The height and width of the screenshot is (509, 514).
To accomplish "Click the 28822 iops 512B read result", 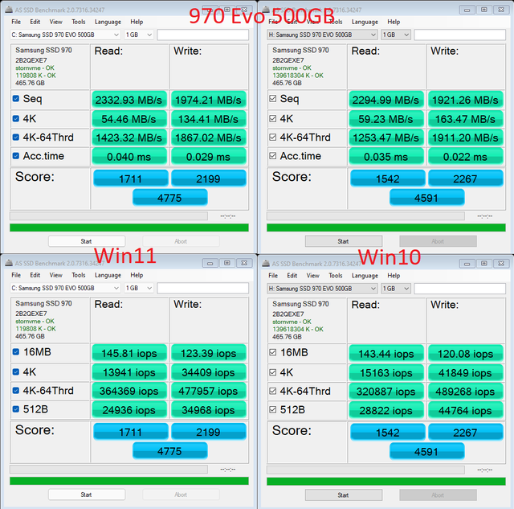I will tap(386, 411).
